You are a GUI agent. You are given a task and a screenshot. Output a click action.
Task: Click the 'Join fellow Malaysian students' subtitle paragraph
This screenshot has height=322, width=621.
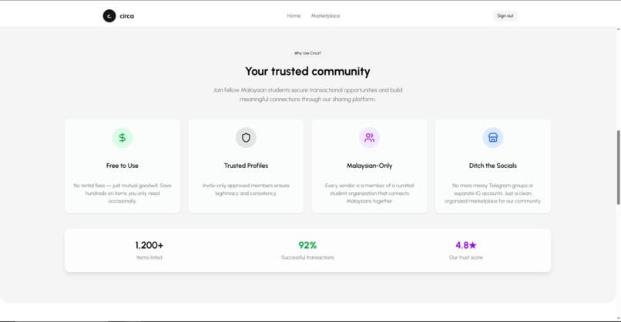307,95
